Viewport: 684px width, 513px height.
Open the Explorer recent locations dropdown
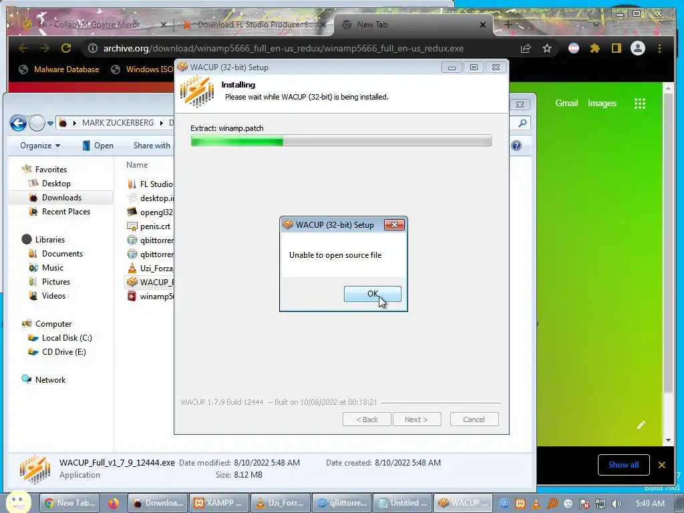tap(51, 123)
